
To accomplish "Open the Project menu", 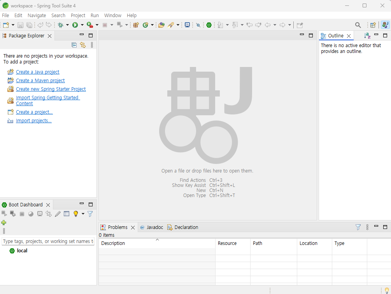I will [78, 16].
